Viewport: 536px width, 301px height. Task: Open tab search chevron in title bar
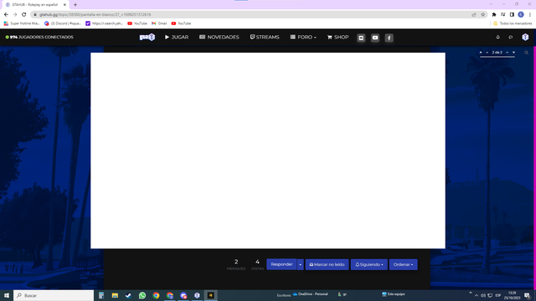(491, 4)
